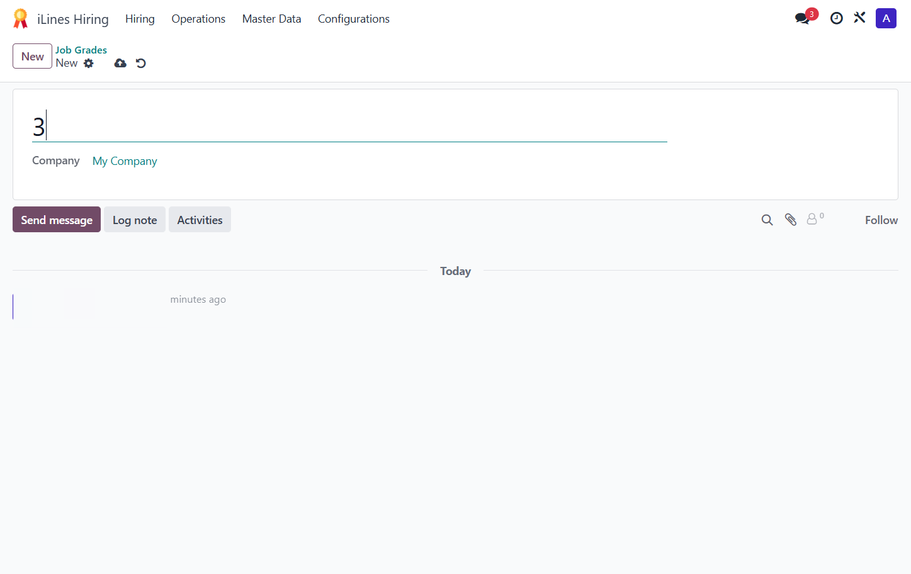The image size is (911, 574).
Task: Search messages with magnifier icon
Action: [767, 220]
